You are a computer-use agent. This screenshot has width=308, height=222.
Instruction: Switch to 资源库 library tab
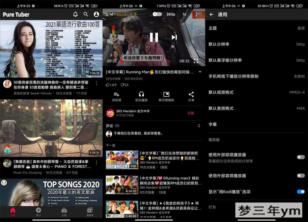pyautogui.click(x=90, y=212)
